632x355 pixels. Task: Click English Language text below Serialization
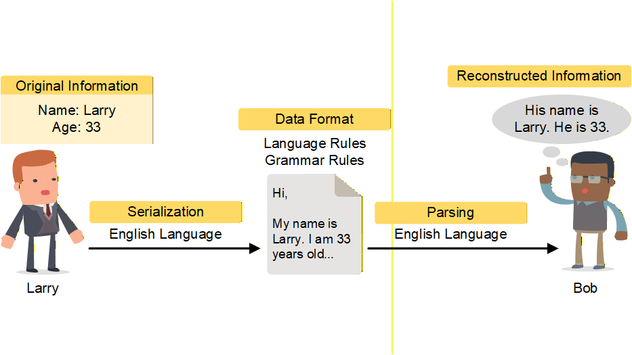tap(165, 234)
